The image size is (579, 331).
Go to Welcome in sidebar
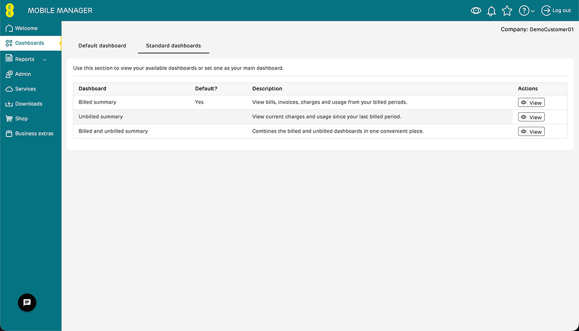point(31,28)
